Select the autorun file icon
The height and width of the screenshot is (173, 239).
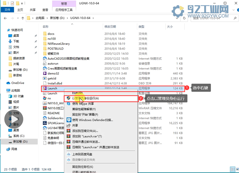tap(45, 64)
